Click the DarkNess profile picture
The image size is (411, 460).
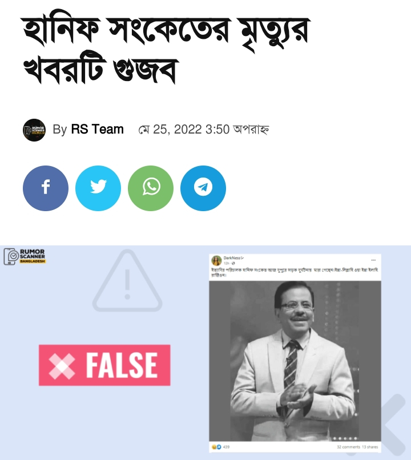216,260
